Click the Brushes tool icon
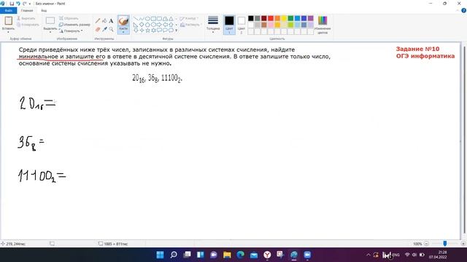Viewport: 467px width, 262px height. pyautogui.click(x=123, y=21)
